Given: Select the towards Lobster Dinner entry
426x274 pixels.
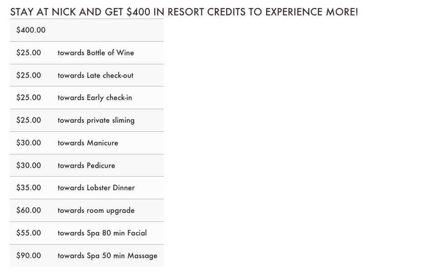Looking at the screenshot, I should click(x=96, y=187).
